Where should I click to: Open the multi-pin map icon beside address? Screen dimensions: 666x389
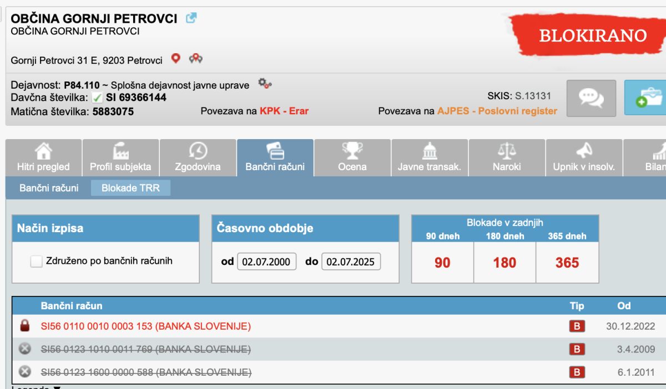pos(196,59)
